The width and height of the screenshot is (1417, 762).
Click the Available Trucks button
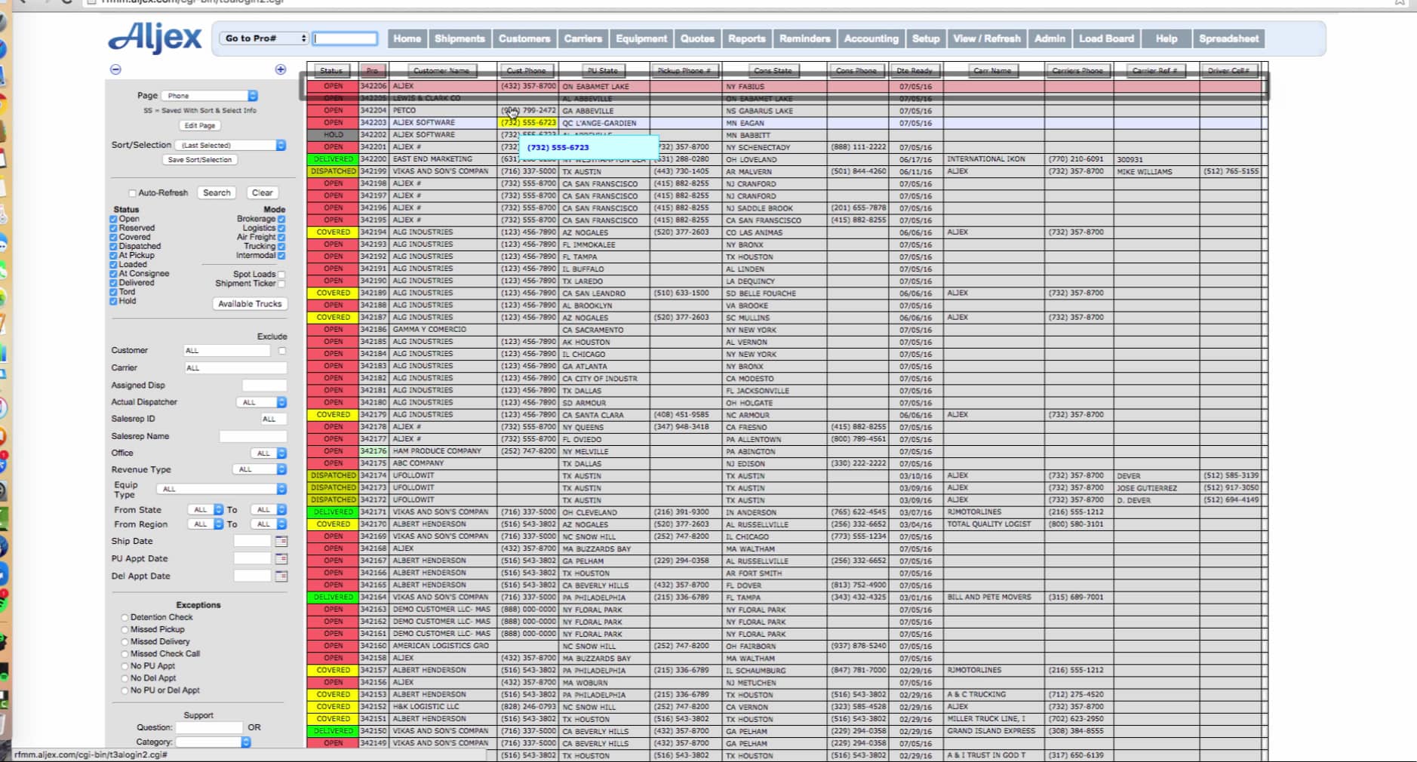point(250,303)
